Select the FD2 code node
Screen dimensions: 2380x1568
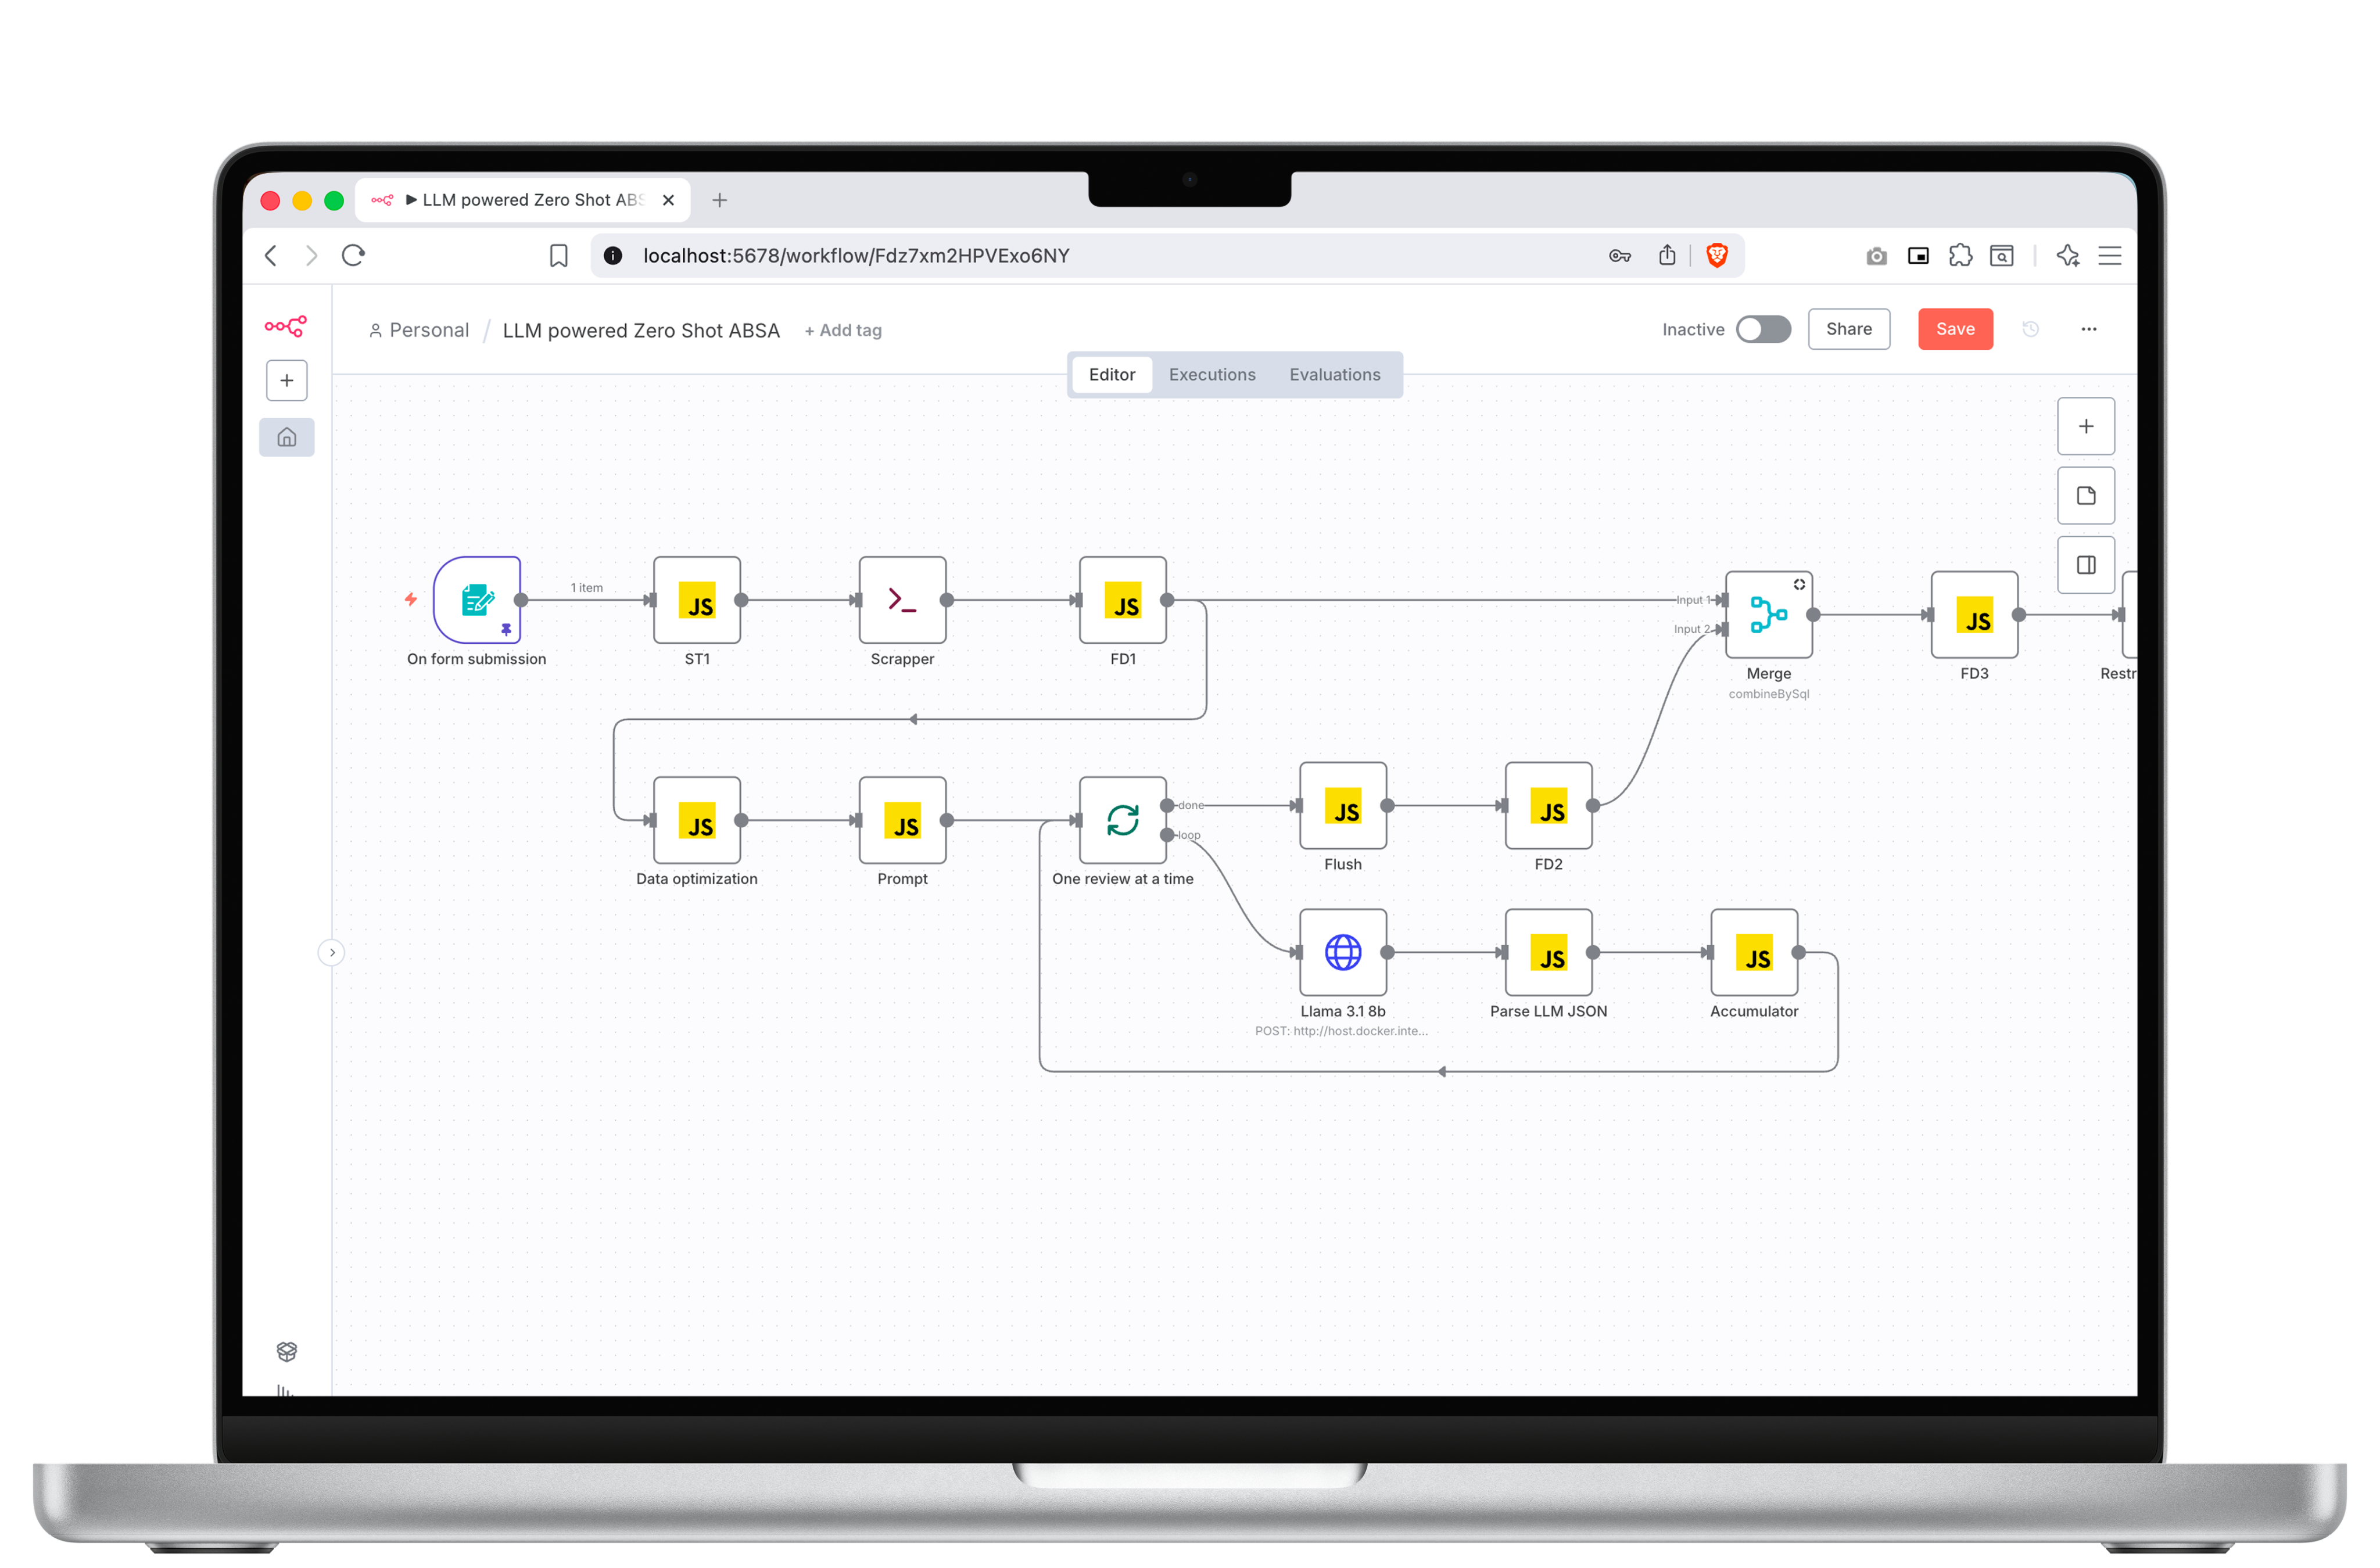pos(1549,805)
